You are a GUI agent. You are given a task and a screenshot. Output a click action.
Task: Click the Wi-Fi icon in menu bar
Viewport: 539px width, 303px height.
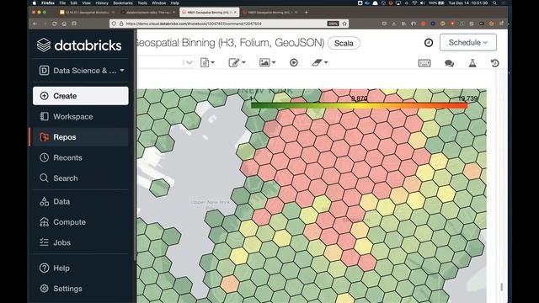point(414,3)
